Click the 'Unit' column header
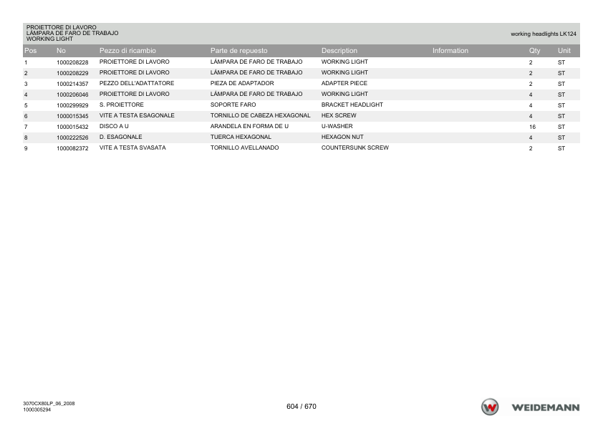Viewport: 603px width, 426px height. pos(564,51)
